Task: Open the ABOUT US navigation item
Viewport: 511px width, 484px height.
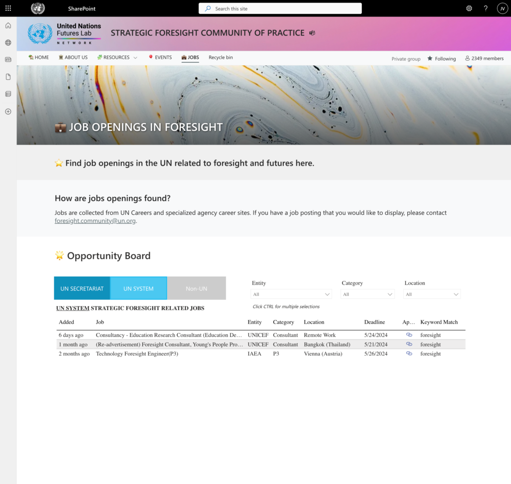Action: [73, 57]
